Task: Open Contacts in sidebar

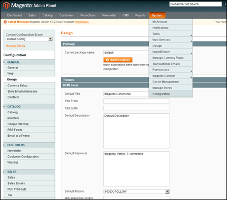Action: point(29,97)
